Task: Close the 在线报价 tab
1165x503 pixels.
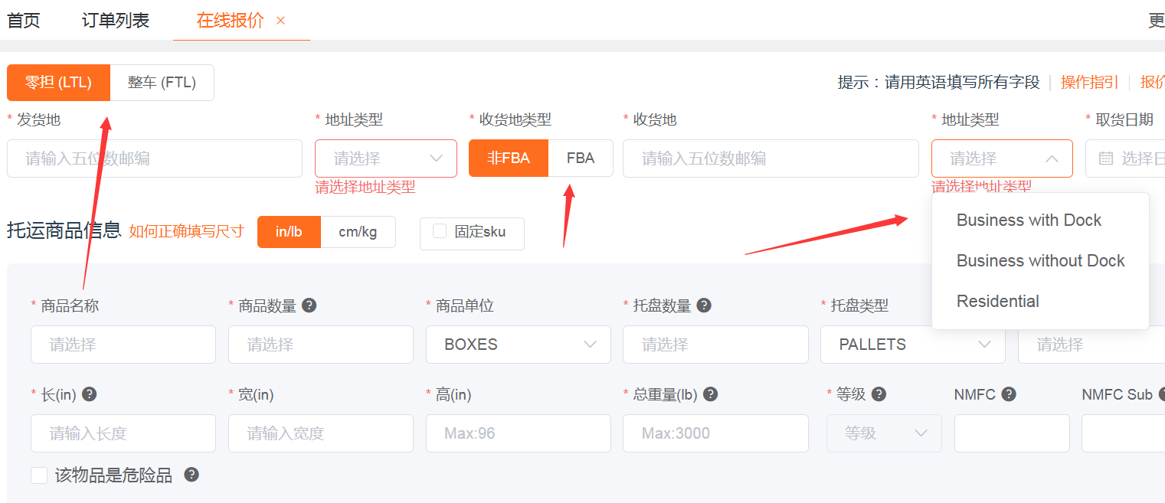Action: tap(280, 21)
